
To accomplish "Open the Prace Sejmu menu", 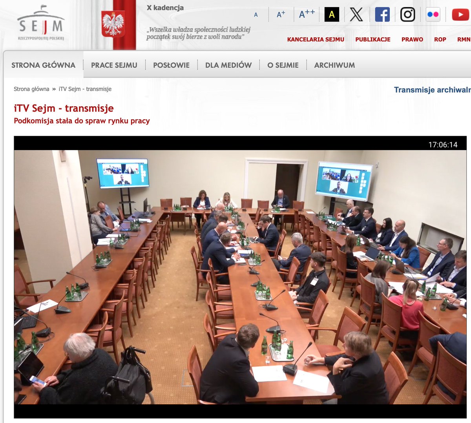I will (114, 65).
